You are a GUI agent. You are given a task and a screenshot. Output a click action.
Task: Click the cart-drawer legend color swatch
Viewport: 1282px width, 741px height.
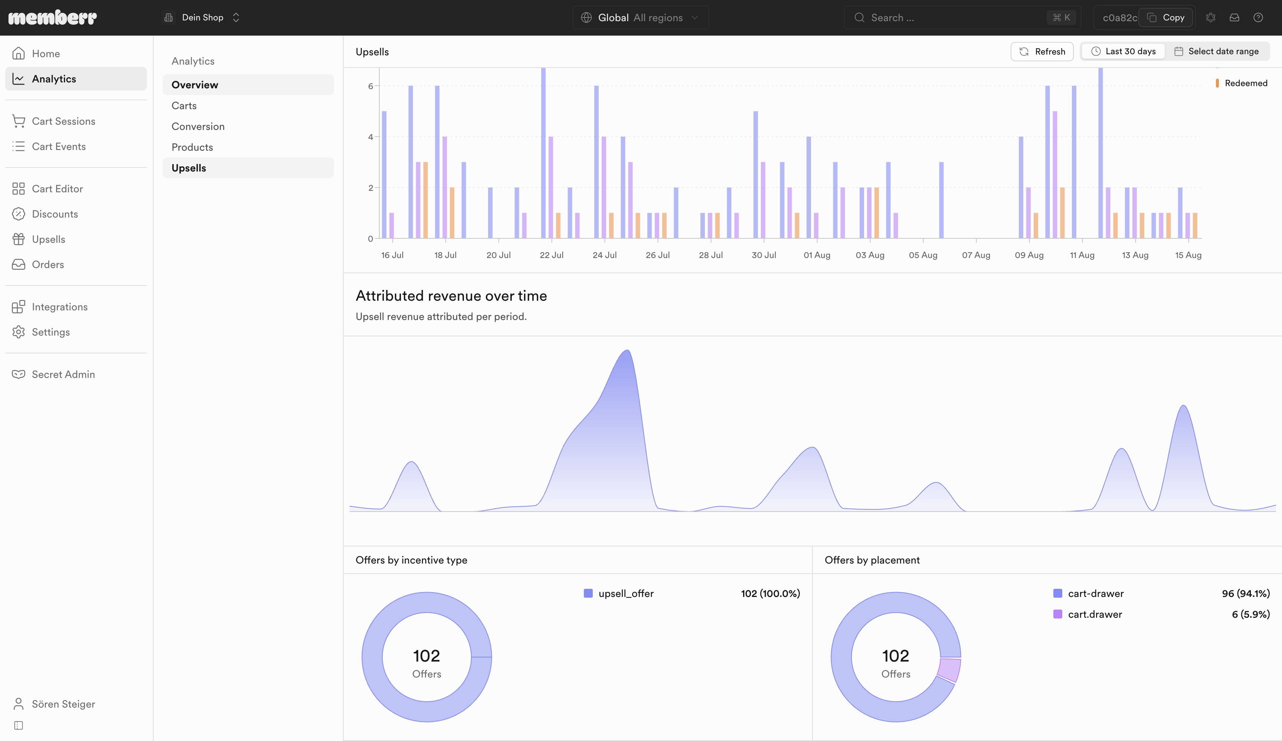click(x=1058, y=593)
